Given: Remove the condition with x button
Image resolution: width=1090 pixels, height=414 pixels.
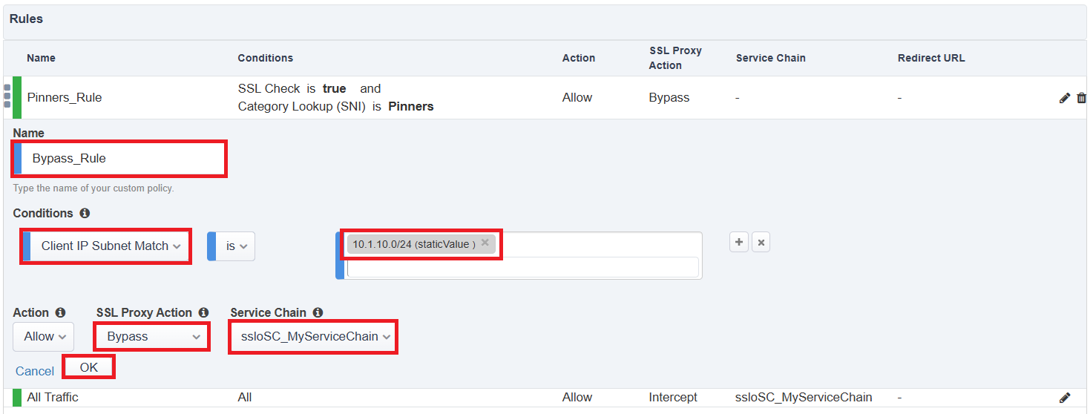Looking at the screenshot, I should coord(761,243).
